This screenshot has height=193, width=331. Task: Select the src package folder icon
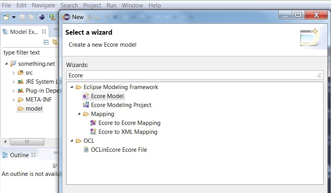click(x=21, y=73)
